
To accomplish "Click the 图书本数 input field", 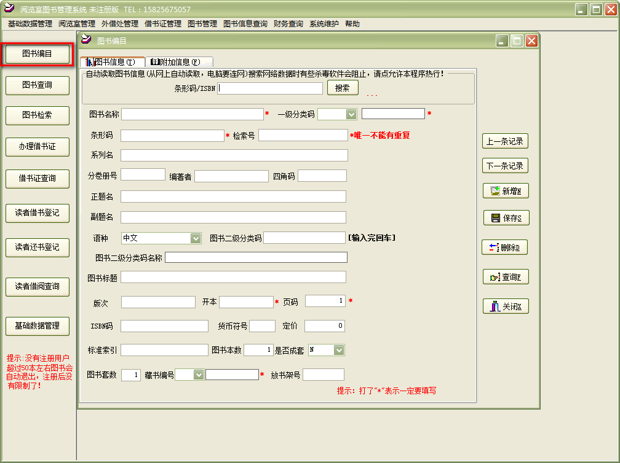I will pos(258,350).
